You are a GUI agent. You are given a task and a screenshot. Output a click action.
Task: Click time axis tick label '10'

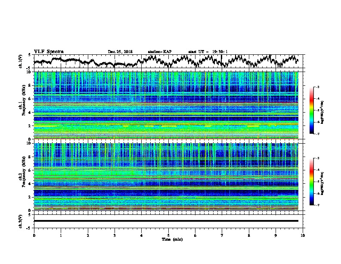303,236
